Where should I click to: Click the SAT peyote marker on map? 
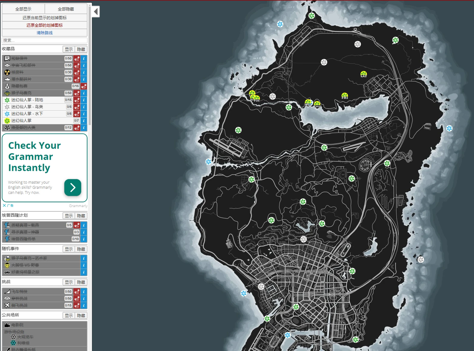tap(364, 74)
